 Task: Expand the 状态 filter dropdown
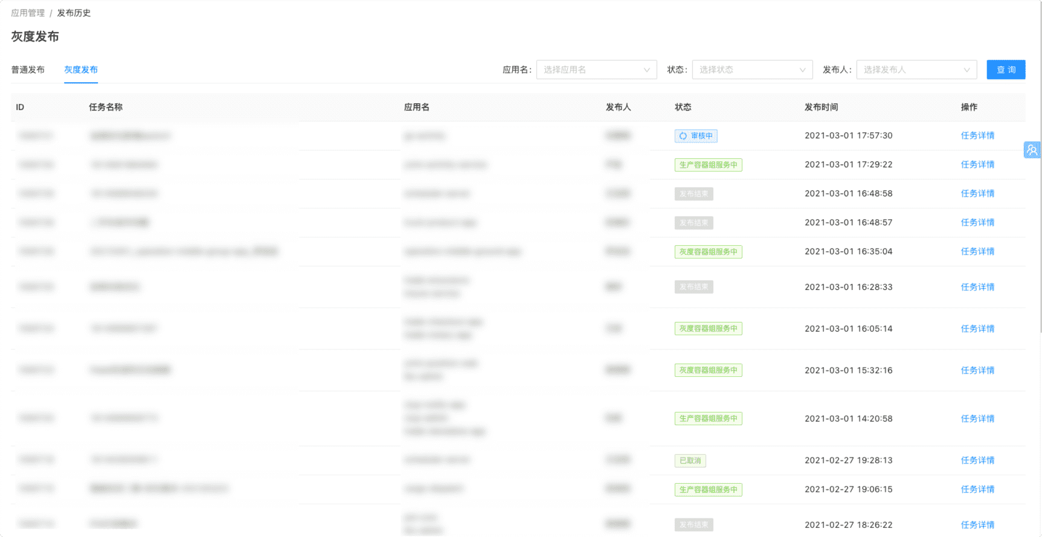click(751, 69)
